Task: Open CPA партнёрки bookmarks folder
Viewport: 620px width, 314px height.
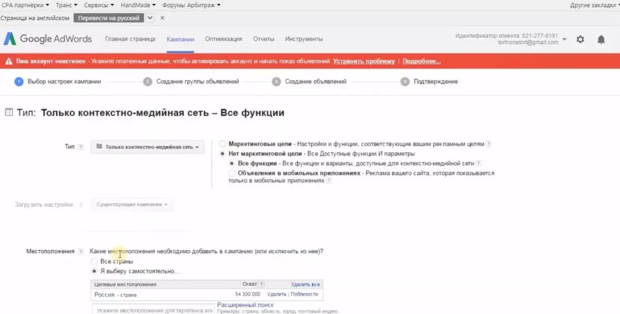Action: [x=26, y=5]
